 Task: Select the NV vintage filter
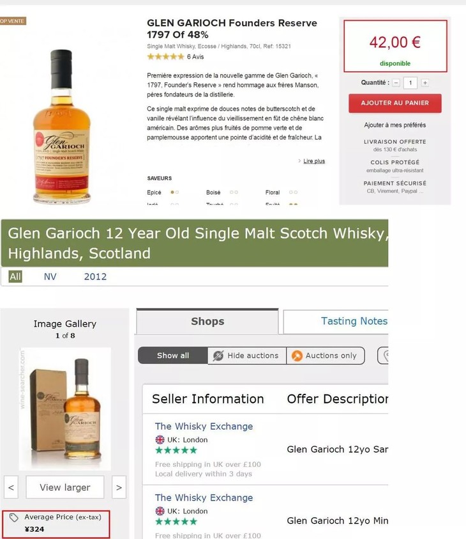50,276
